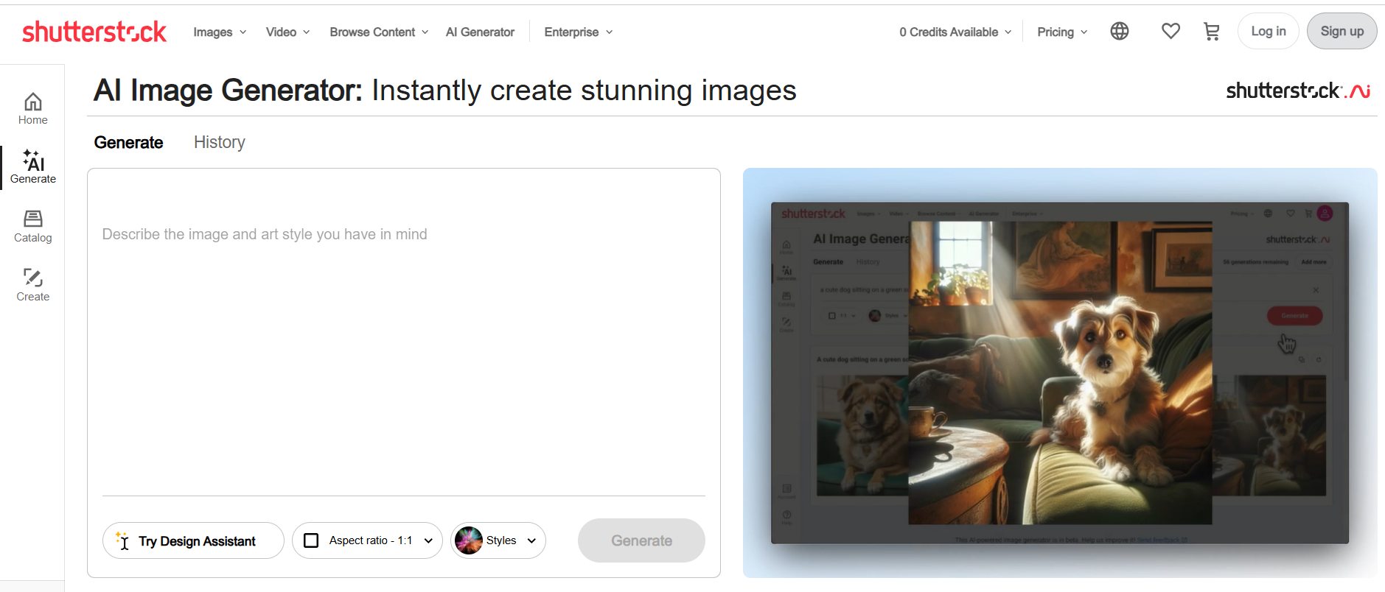Open 0 Credits Available dropdown
Image resolution: width=1385 pixels, height=592 pixels.
point(955,32)
